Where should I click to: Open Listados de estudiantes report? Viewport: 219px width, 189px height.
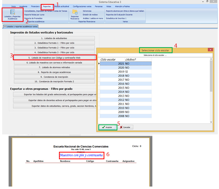click(x=54, y=38)
